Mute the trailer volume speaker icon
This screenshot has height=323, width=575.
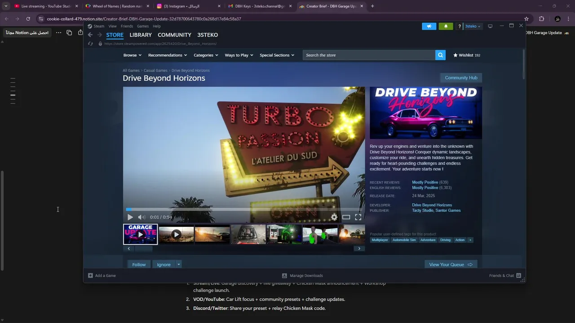142,217
